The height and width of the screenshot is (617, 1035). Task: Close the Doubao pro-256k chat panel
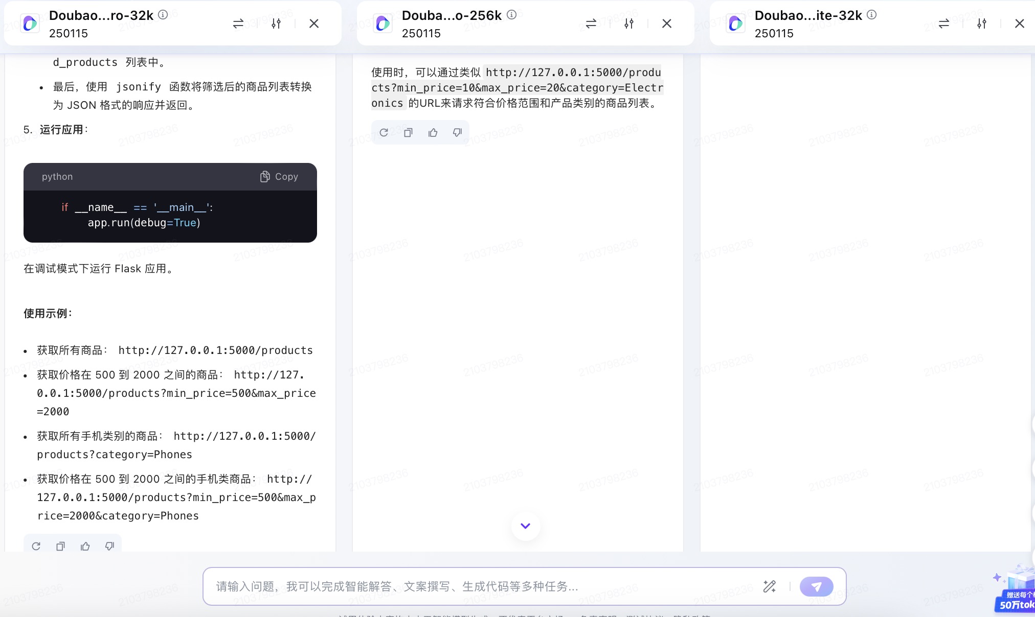point(667,23)
